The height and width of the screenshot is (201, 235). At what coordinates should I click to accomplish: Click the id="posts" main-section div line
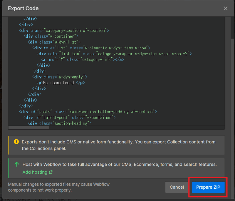(x=88, y=112)
